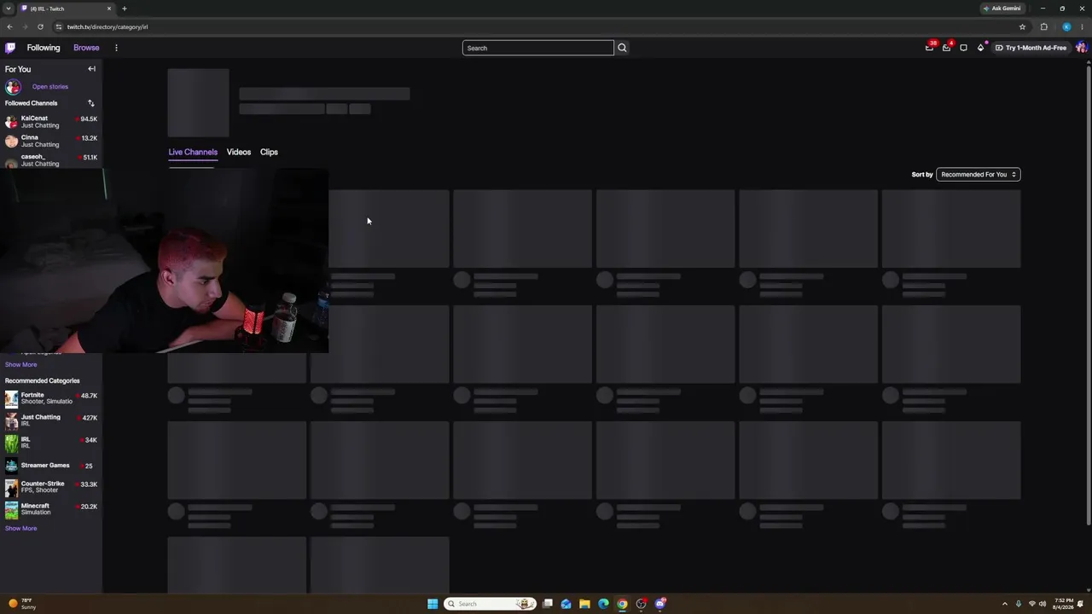Click the Windows taskbar search box
This screenshot has width=1092, height=614.
tap(488, 604)
